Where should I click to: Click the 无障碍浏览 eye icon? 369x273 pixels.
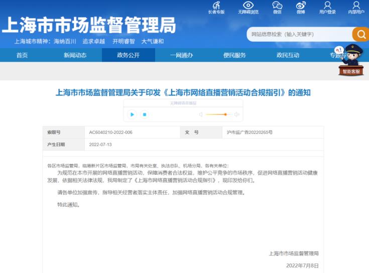[248, 6]
